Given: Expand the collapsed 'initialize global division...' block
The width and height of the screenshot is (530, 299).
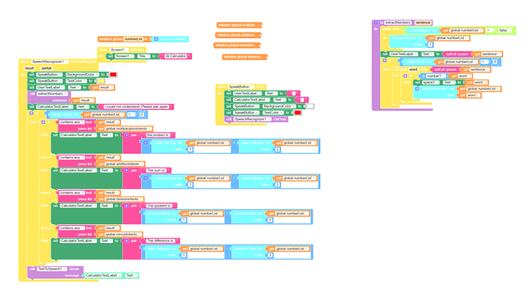Looking at the screenshot, I should (244, 57).
